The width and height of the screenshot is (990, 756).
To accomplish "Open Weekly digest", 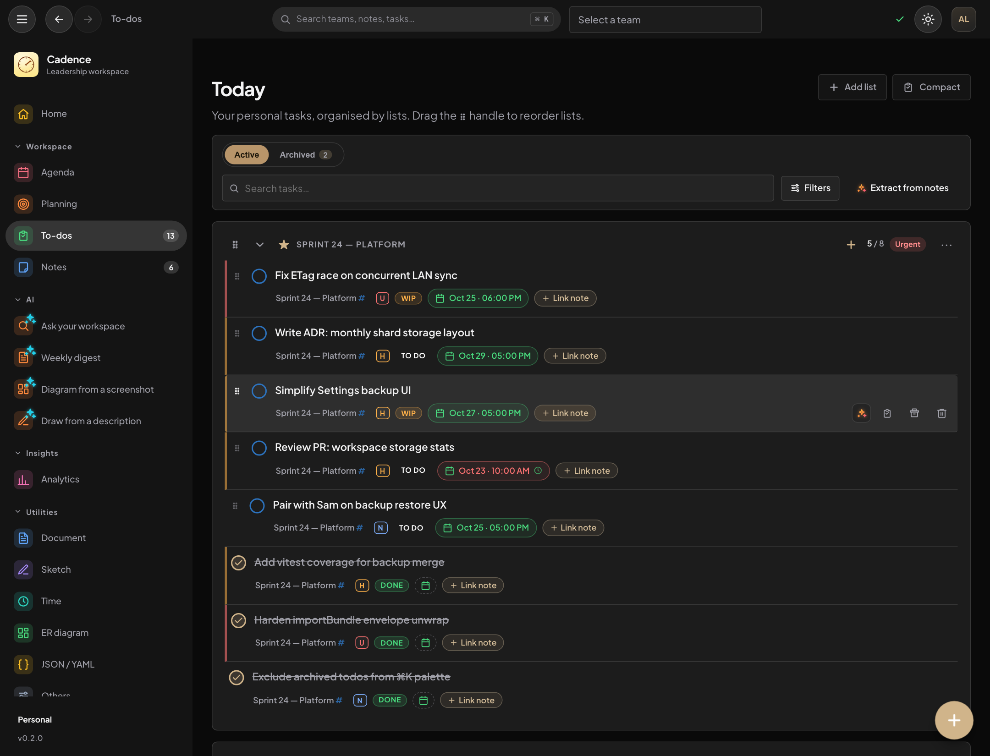I will click(x=96, y=358).
